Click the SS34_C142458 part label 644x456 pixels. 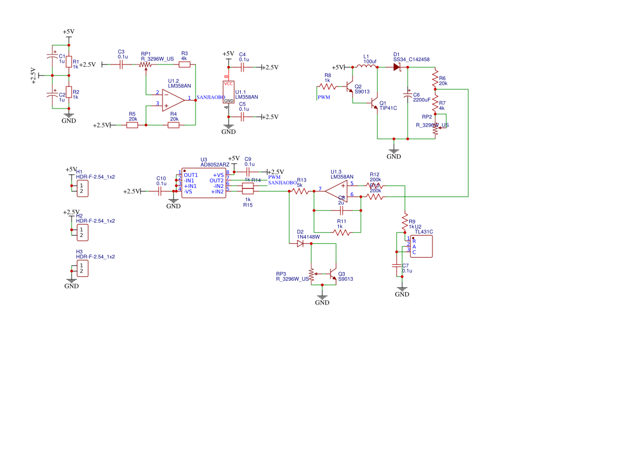(412, 59)
